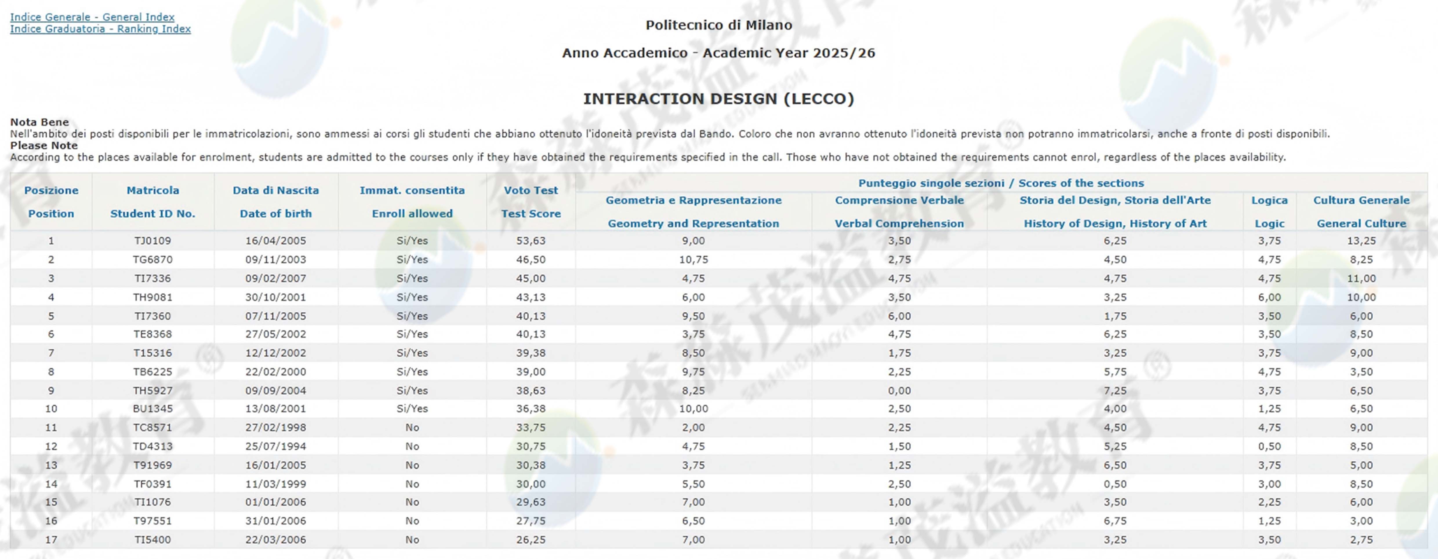Viewport: 1438px width, 559px height.
Task: Open the Indice Graduatoria - Ranking Index link
Action: click(x=101, y=29)
